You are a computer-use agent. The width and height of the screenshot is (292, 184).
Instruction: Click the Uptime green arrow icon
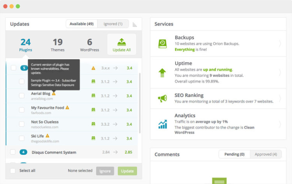(162, 72)
